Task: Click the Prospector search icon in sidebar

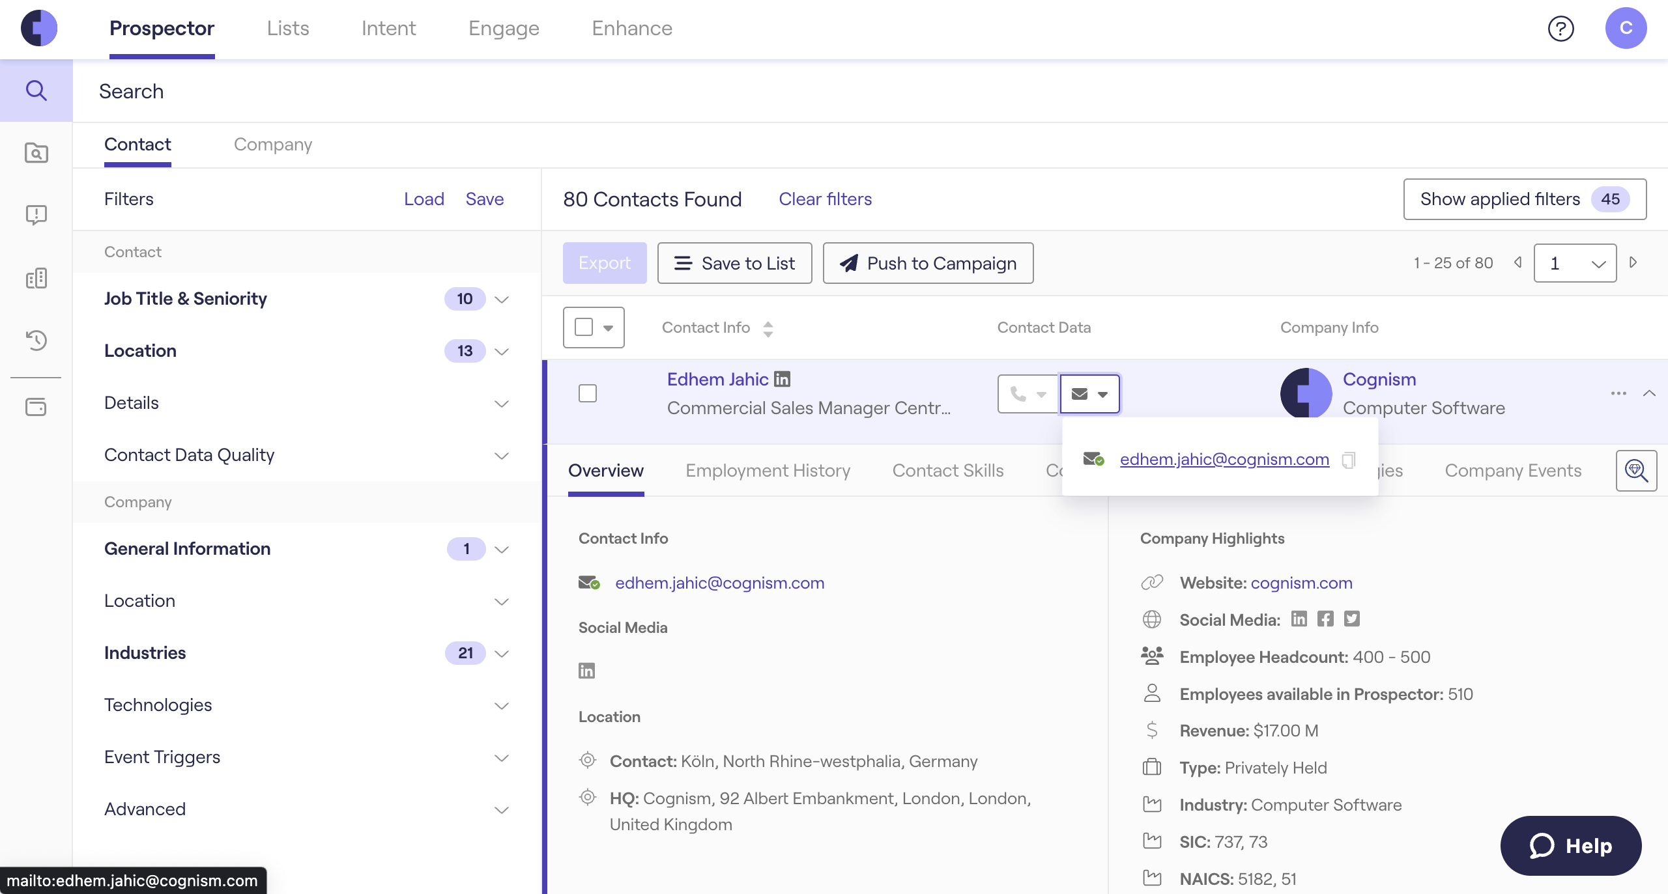Action: click(36, 91)
